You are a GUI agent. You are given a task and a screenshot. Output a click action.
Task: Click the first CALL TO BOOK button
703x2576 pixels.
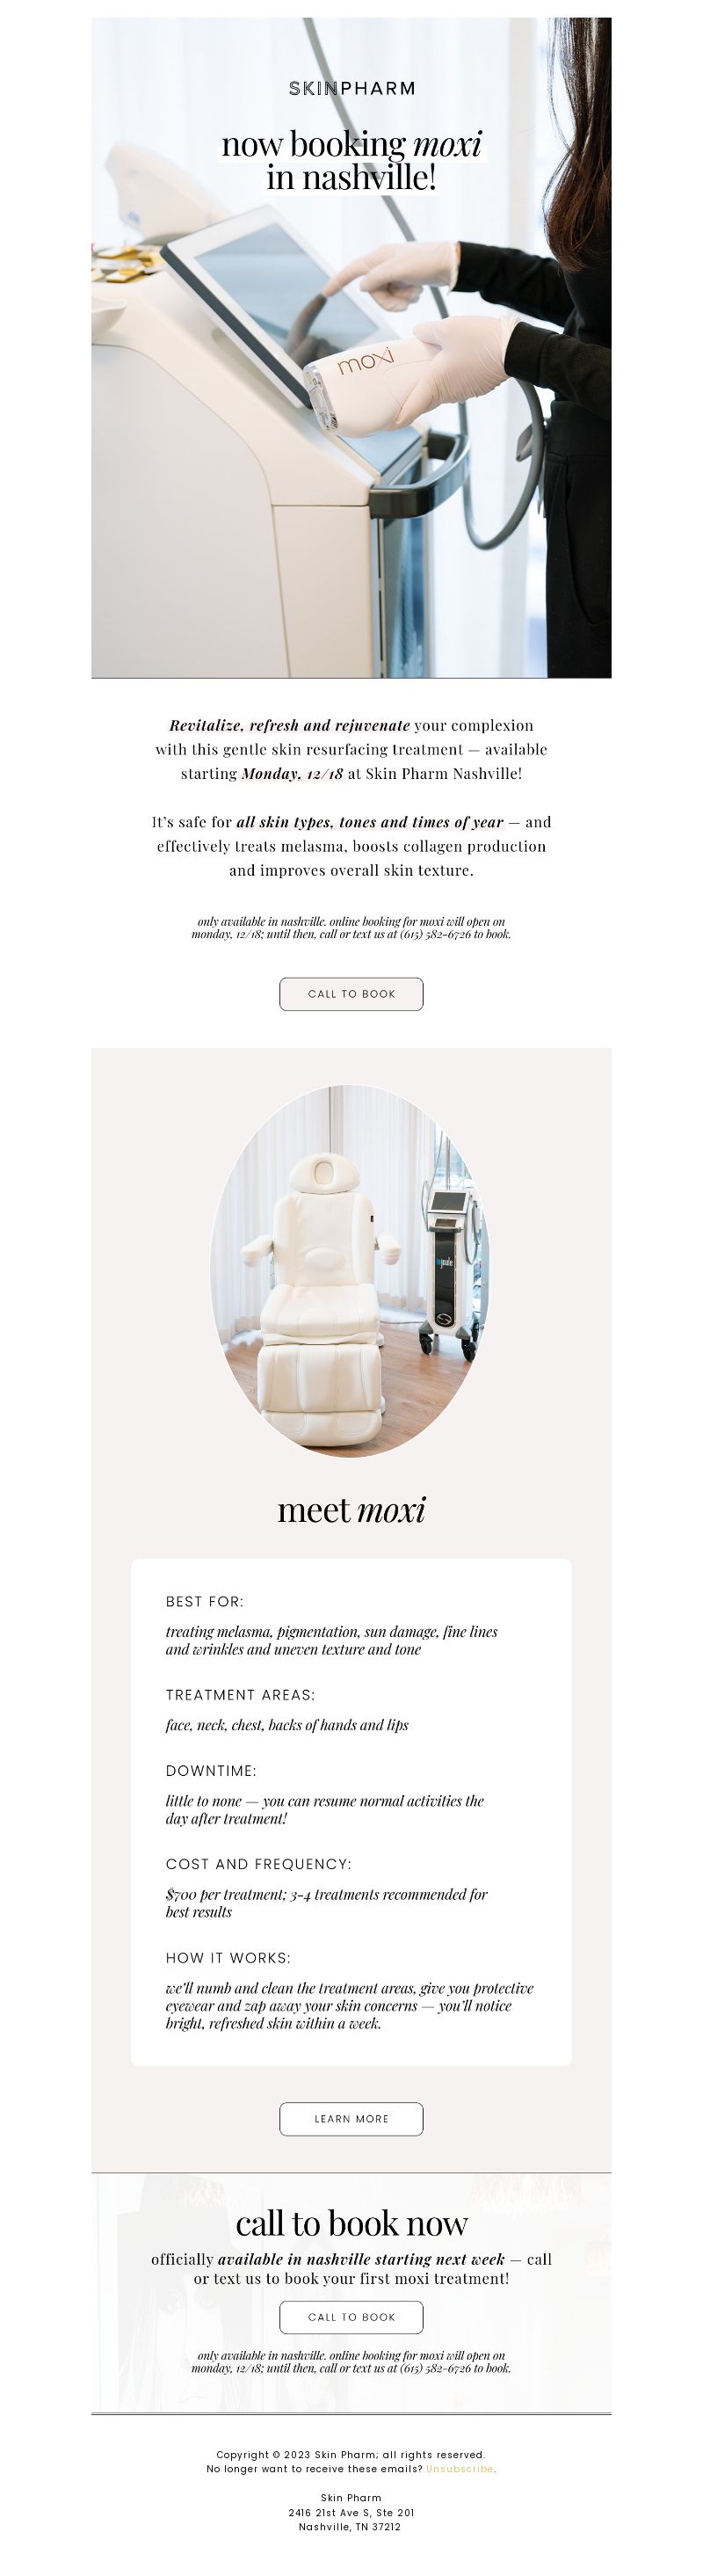point(351,994)
